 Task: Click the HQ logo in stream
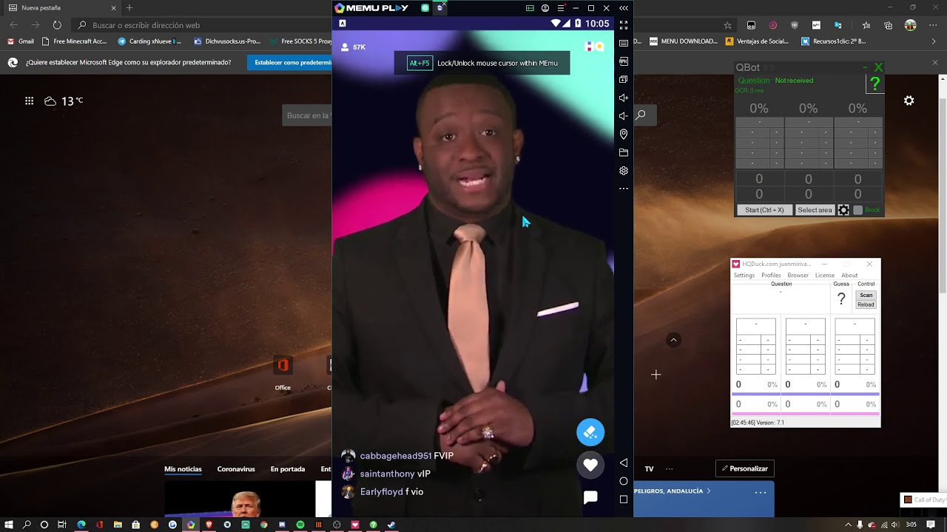tap(595, 47)
